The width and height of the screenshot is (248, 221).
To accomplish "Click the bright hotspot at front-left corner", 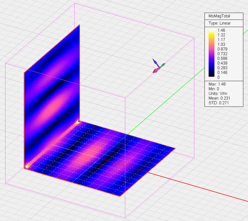I will [28, 166].
